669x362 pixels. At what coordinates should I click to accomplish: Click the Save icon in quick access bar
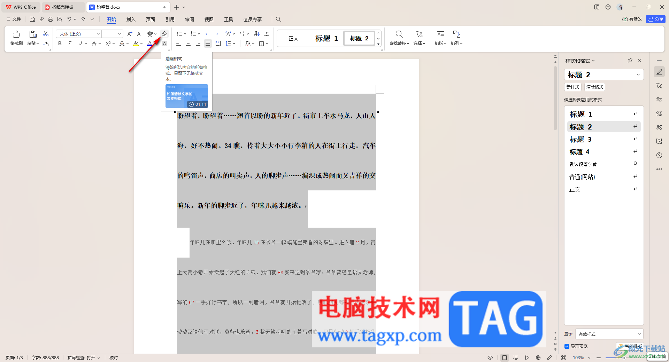coord(32,19)
